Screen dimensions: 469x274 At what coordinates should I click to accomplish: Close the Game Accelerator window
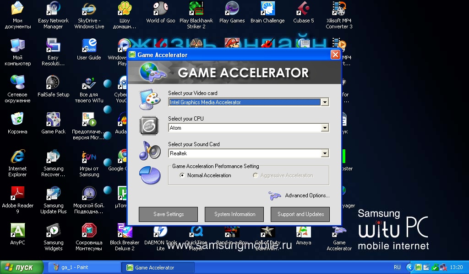(x=335, y=54)
